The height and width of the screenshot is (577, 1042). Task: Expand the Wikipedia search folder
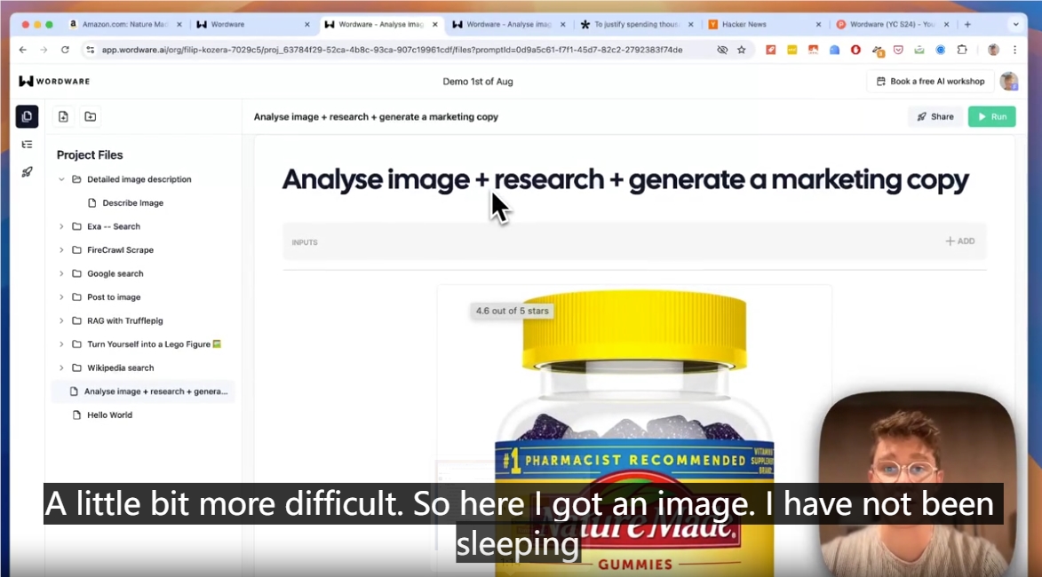tap(61, 368)
